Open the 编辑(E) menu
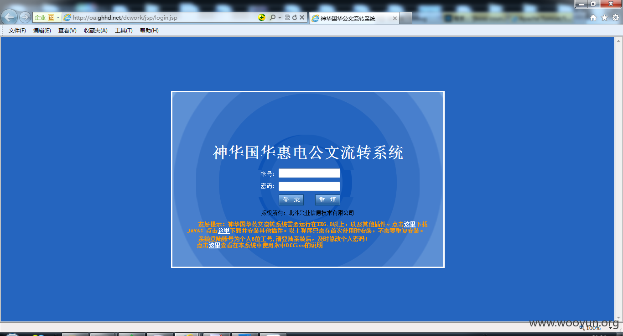Viewport: 623px width, 336px height. (42, 31)
